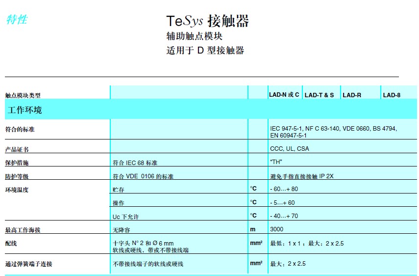Click the EN 60947-5-1 line

point(288,136)
